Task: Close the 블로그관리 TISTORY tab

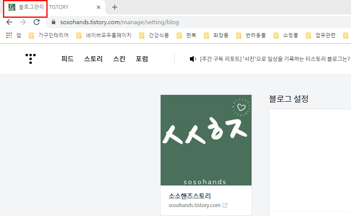Action: click(x=99, y=7)
